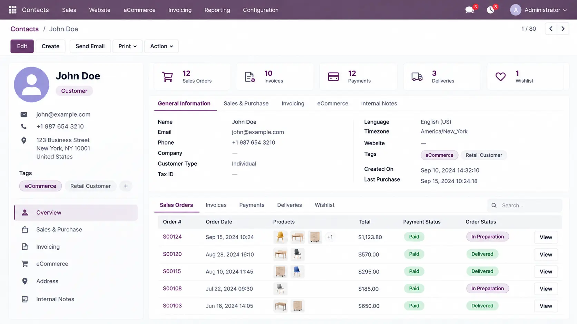The height and width of the screenshot is (324, 577).
Task: Switch to the Internal Notes tab
Action: click(x=379, y=103)
